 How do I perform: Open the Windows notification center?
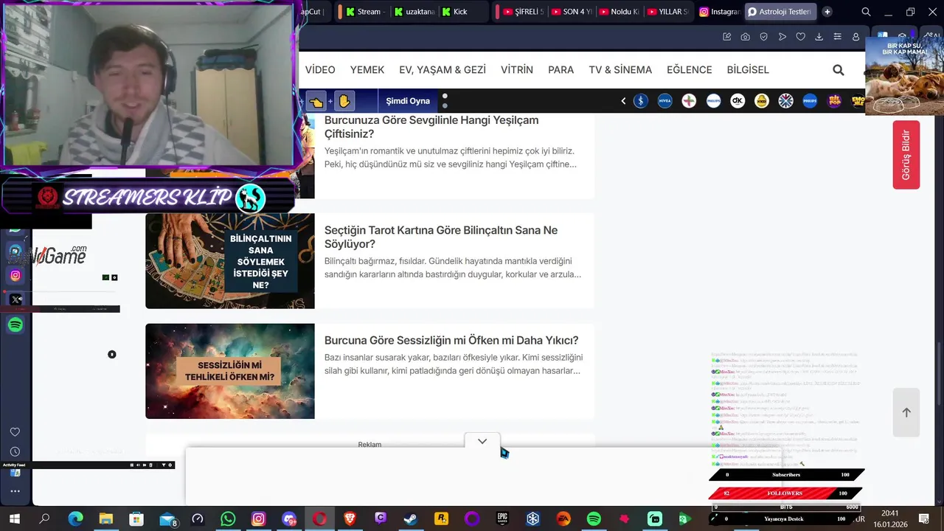tap(923, 519)
